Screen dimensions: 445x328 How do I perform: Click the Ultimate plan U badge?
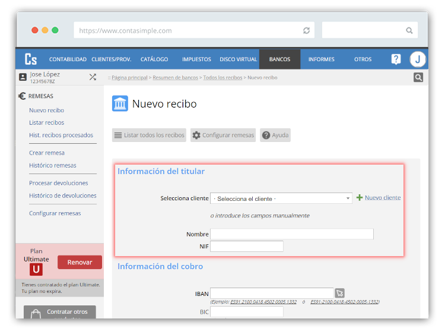[36, 269]
